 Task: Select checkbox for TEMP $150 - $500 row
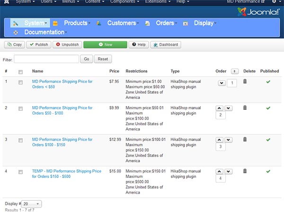(21, 172)
